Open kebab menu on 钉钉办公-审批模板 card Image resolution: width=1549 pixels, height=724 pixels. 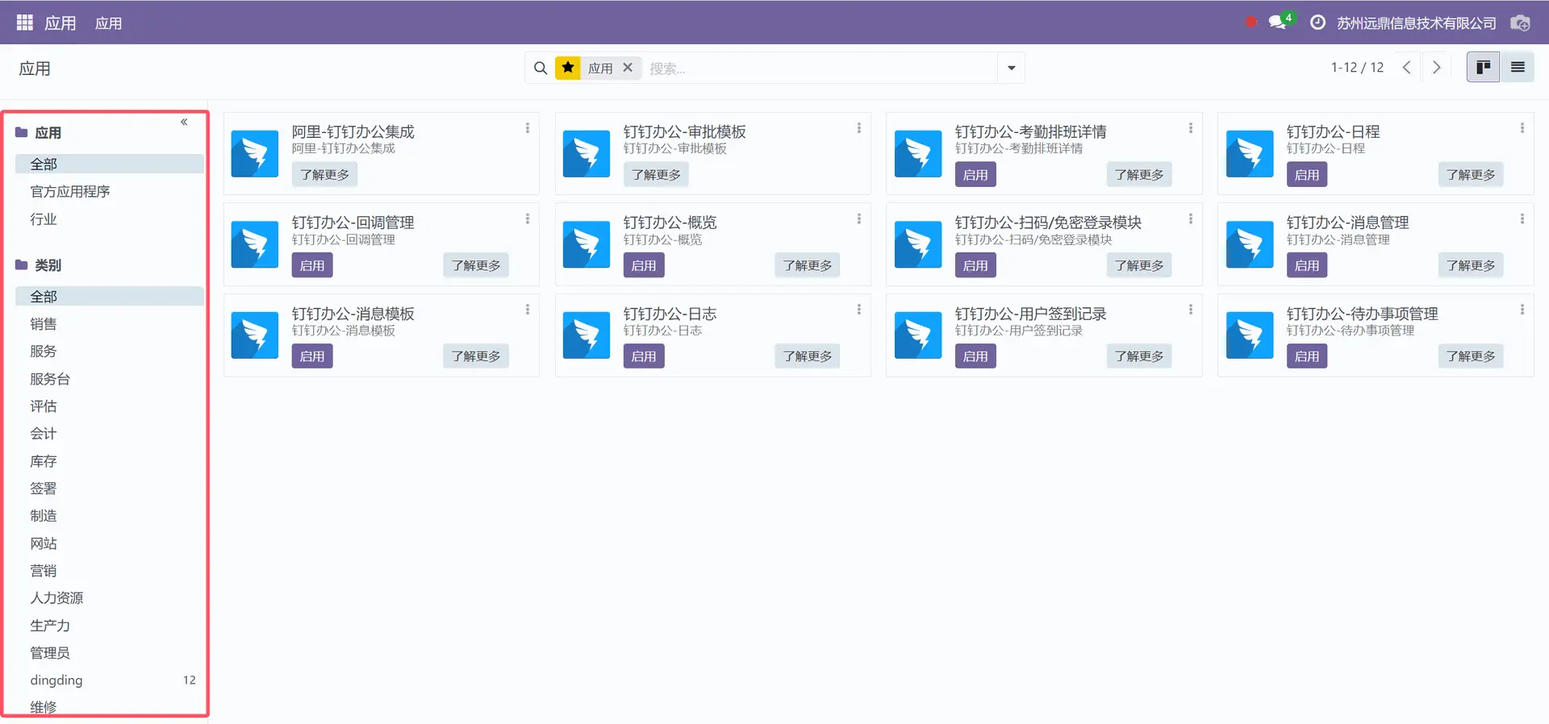[859, 128]
